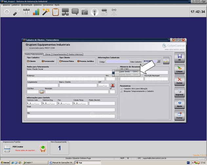Open the calendar icon in top toolbar
The image size is (207, 165).
[26, 12]
